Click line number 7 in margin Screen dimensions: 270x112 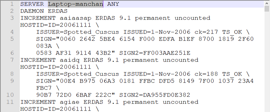coord(12,60)
